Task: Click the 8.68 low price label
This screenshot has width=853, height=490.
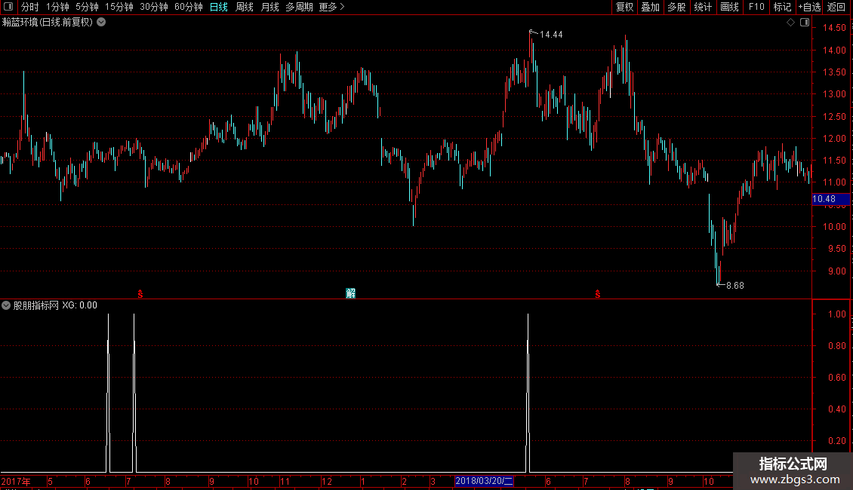Action: 735,285
